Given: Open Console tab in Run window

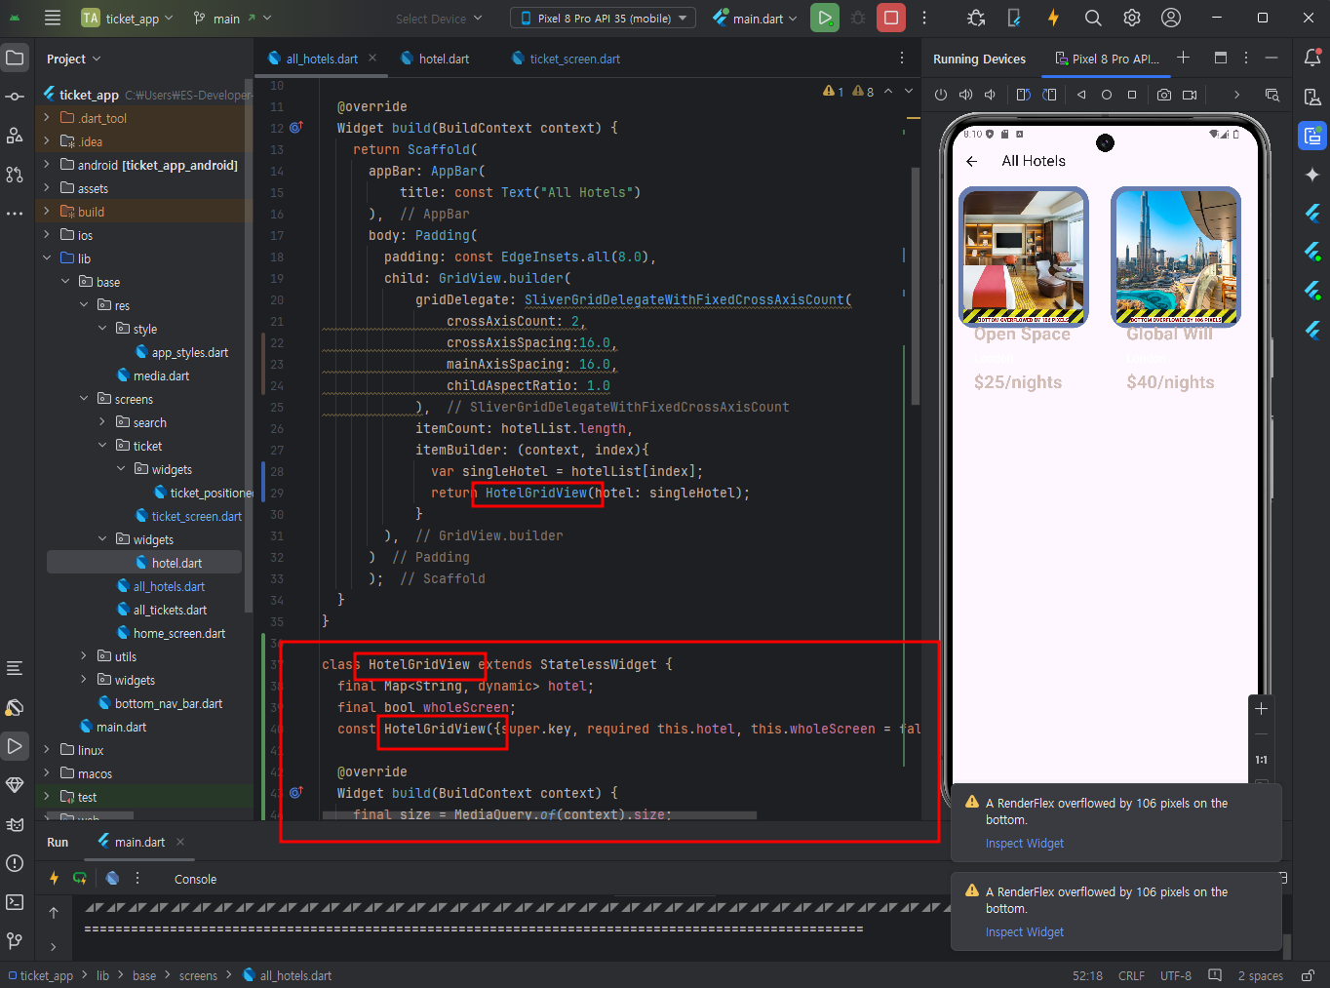Looking at the screenshot, I should coord(195,879).
